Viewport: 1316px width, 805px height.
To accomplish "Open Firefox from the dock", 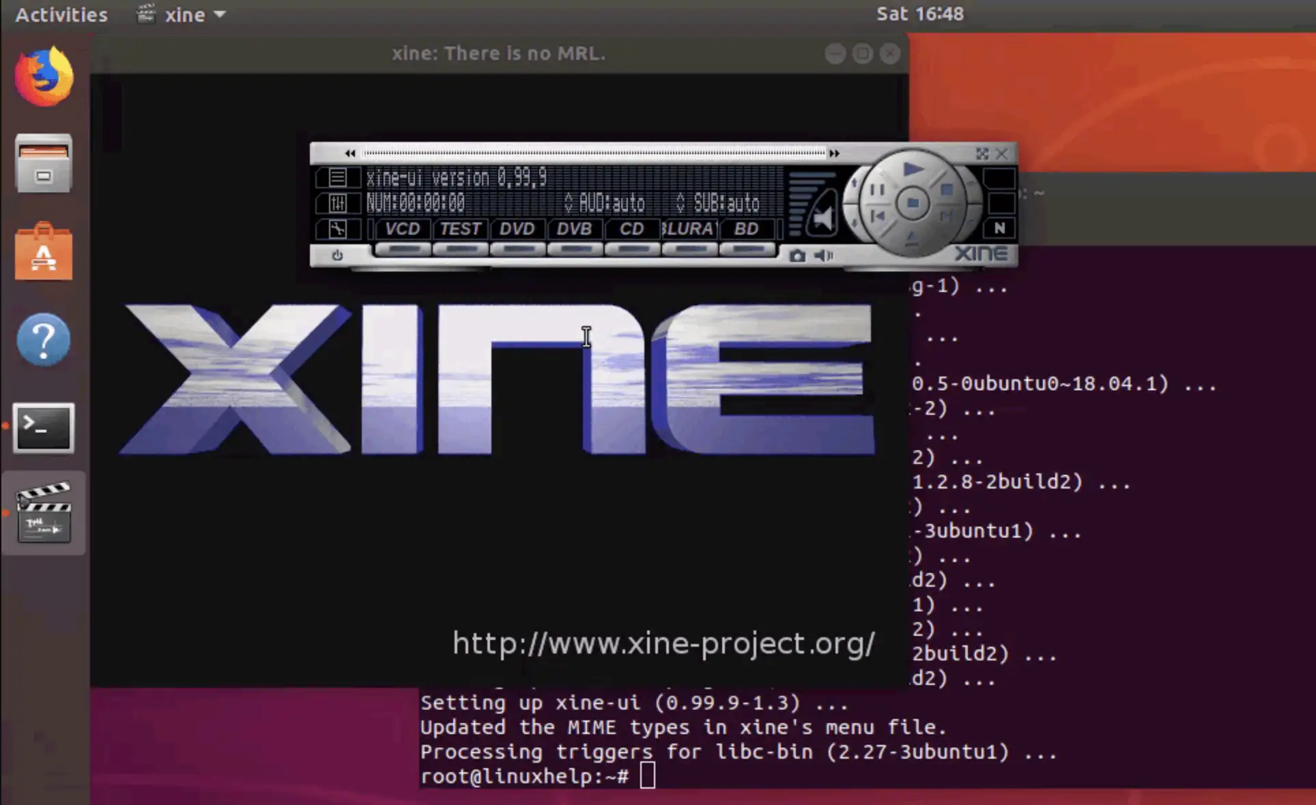I will (x=44, y=76).
